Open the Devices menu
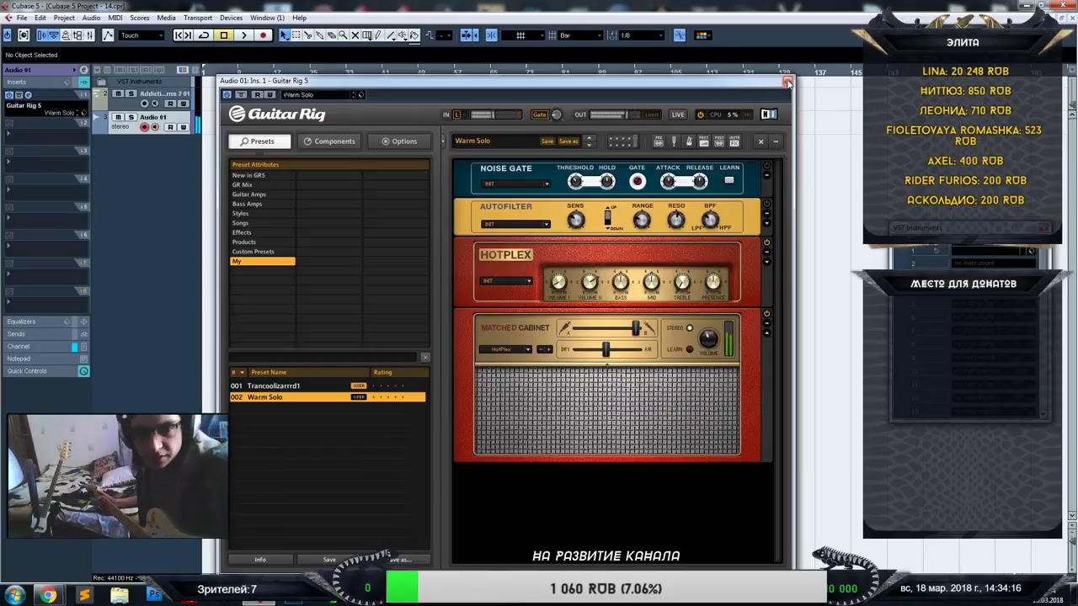Viewport: 1078px width, 606px height. [x=231, y=18]
